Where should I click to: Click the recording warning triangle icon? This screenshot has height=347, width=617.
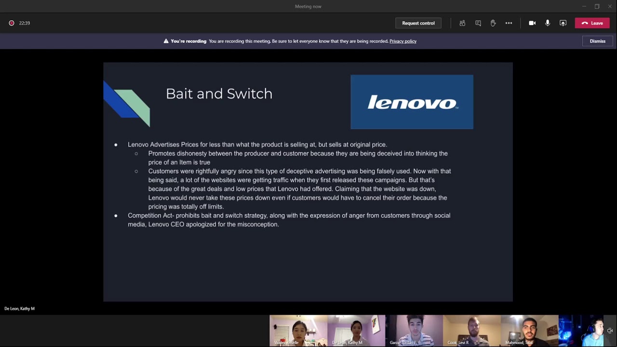point(166,41)
